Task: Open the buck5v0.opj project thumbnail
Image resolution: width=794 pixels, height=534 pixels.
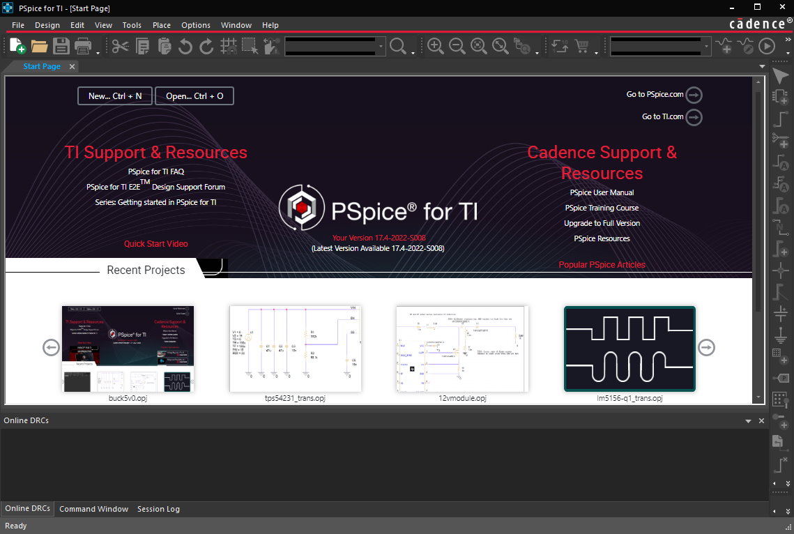Action: 128,349
